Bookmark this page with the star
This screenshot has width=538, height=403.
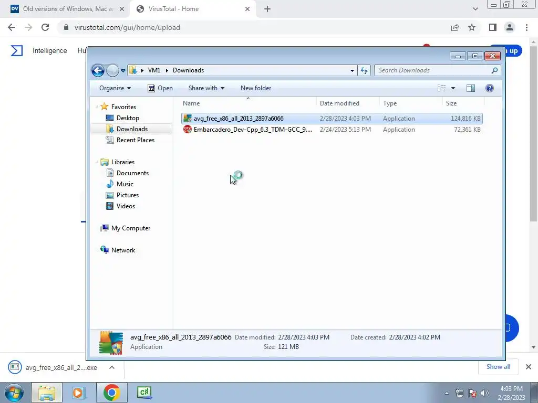472,27
